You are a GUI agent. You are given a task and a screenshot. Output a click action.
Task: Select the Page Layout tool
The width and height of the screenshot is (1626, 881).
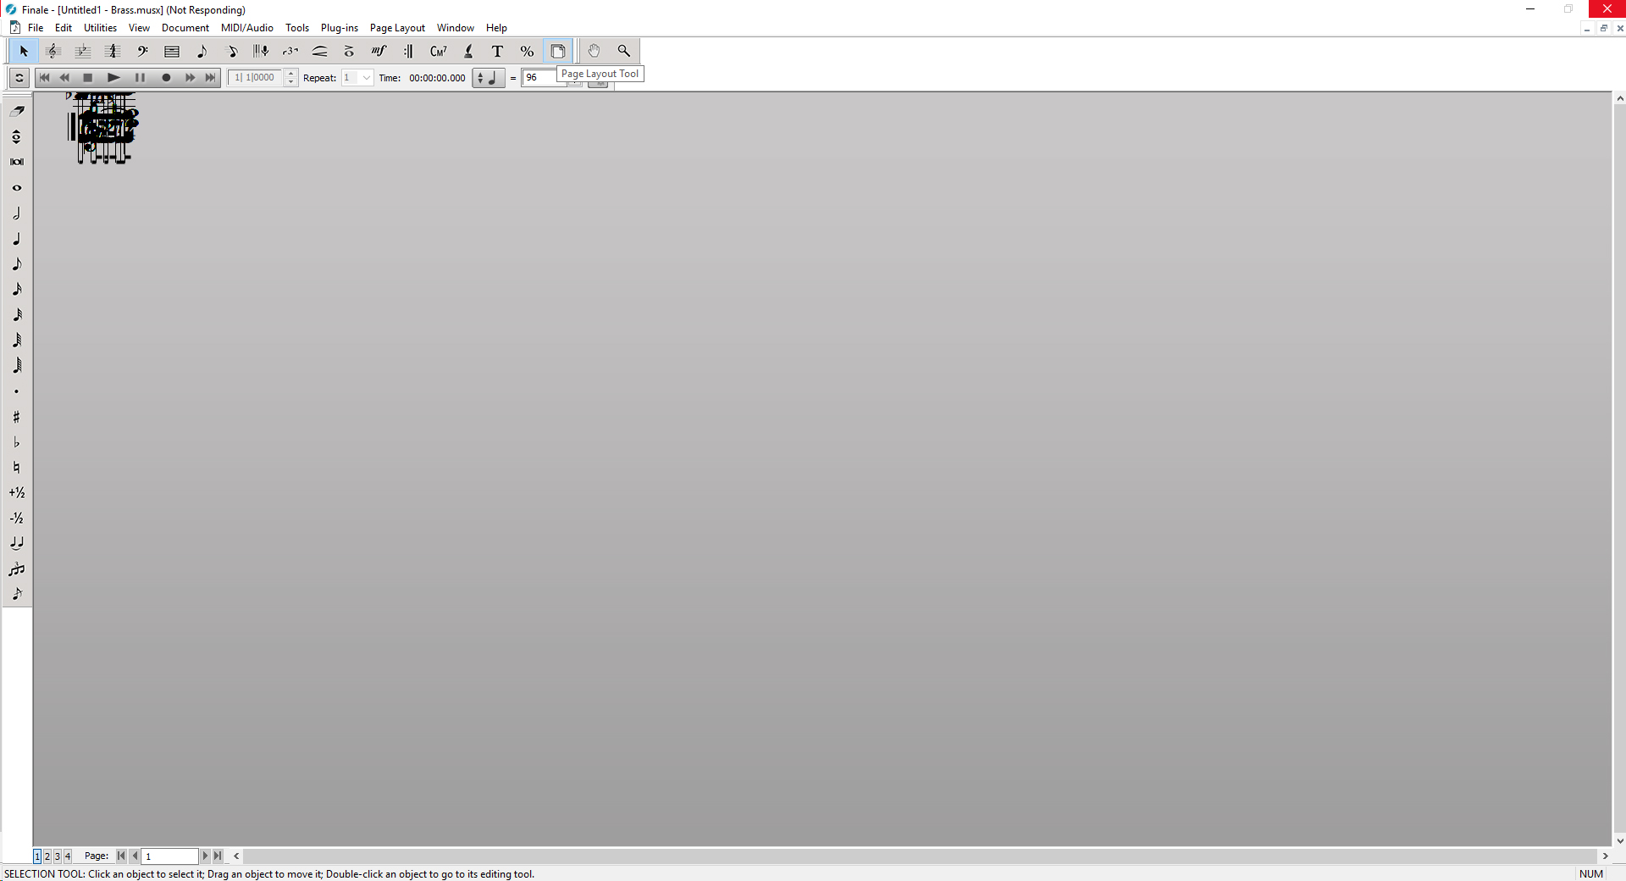(x=557, y=52)
